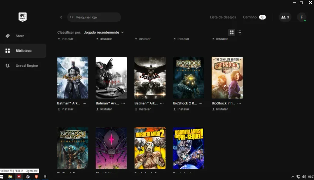Open the Windows Start menu
The image size is (314, 180).
(1, 177)
